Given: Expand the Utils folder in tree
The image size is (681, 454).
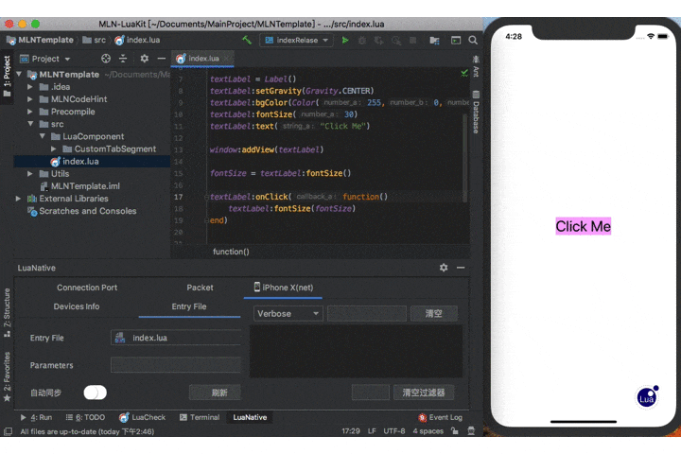Looking at the screenshot, I should click(x=30, y=174).
